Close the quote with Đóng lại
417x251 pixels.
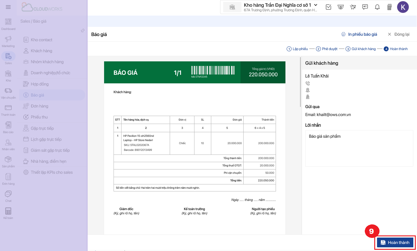point(398,34)
